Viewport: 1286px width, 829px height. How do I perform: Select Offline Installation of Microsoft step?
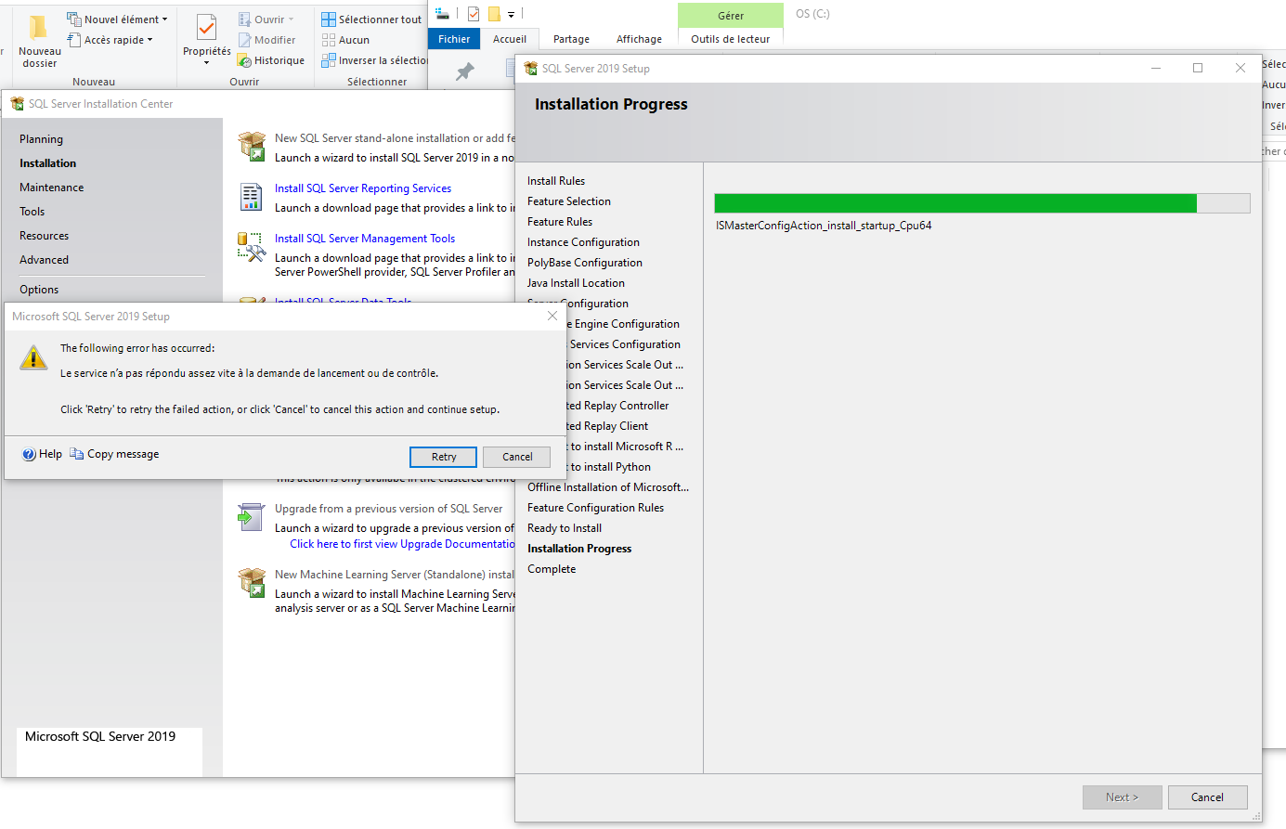click(x=608, y=487)
